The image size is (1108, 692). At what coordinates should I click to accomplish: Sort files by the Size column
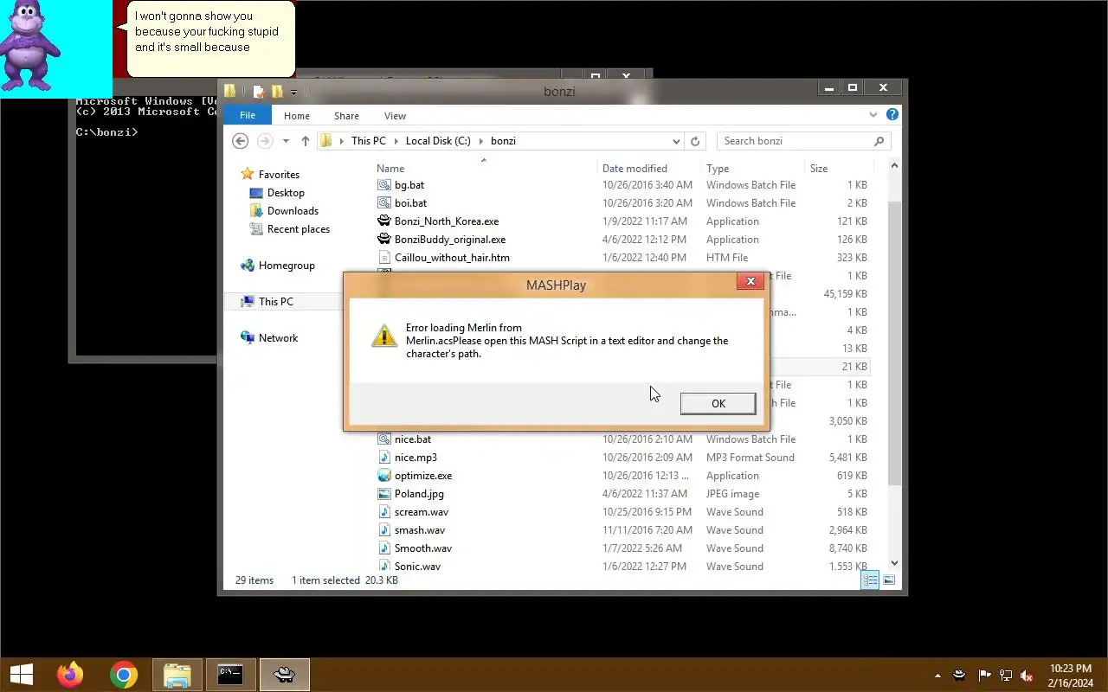pos(819,169)
